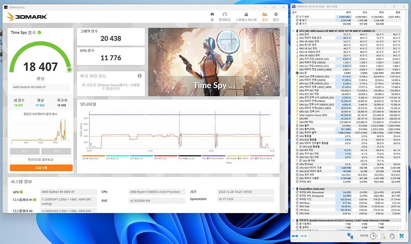
Task: Expand the indented GPU D3D utilization row in HWiNFO
Action: [x=297, y=147]
